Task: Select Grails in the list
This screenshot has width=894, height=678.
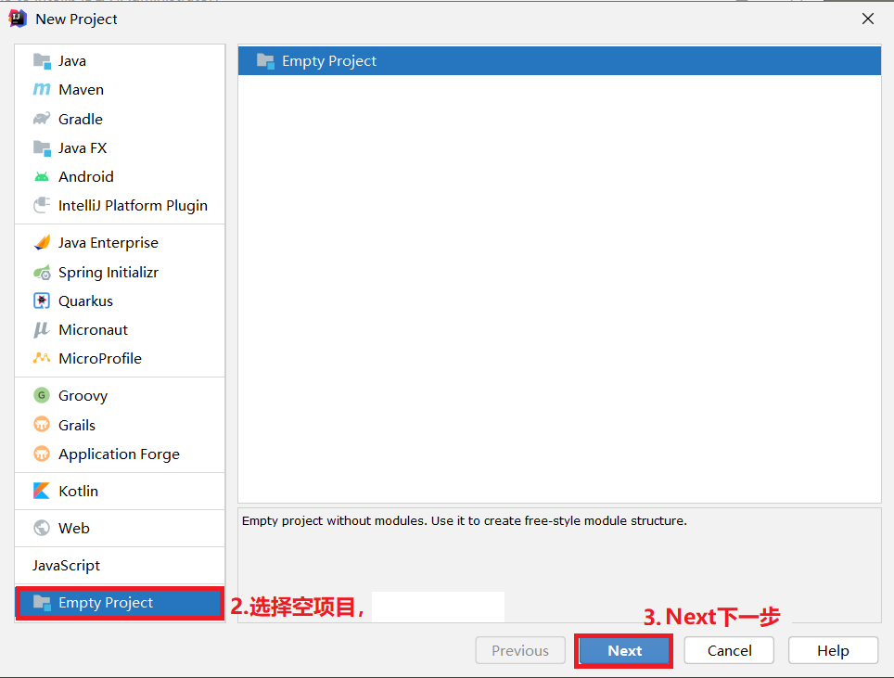Action: point(120,425)
